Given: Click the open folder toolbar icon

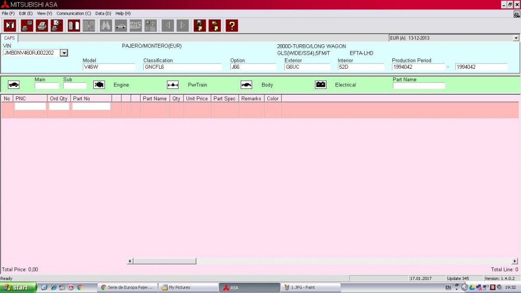Looking at the screenshot, I should (x=215, y=26).
